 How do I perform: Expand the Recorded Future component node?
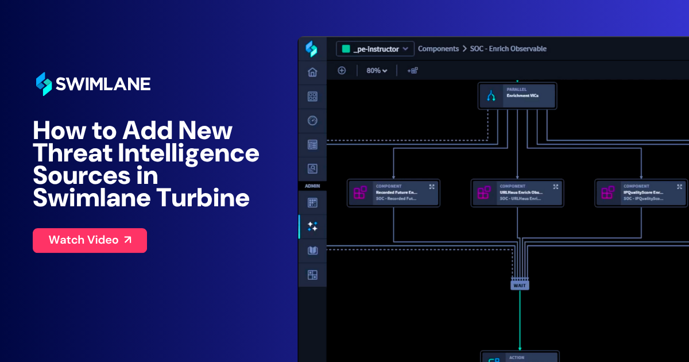tap(432, 187)
